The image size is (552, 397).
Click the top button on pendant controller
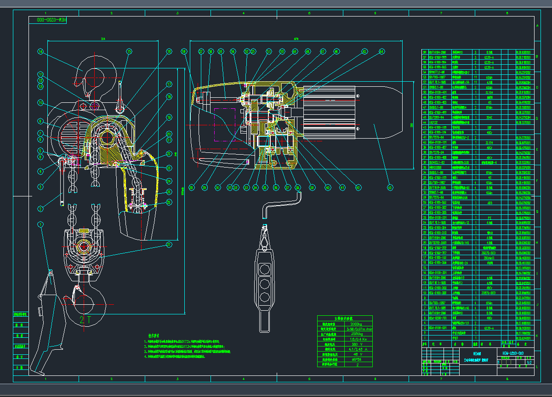(264, 270)
